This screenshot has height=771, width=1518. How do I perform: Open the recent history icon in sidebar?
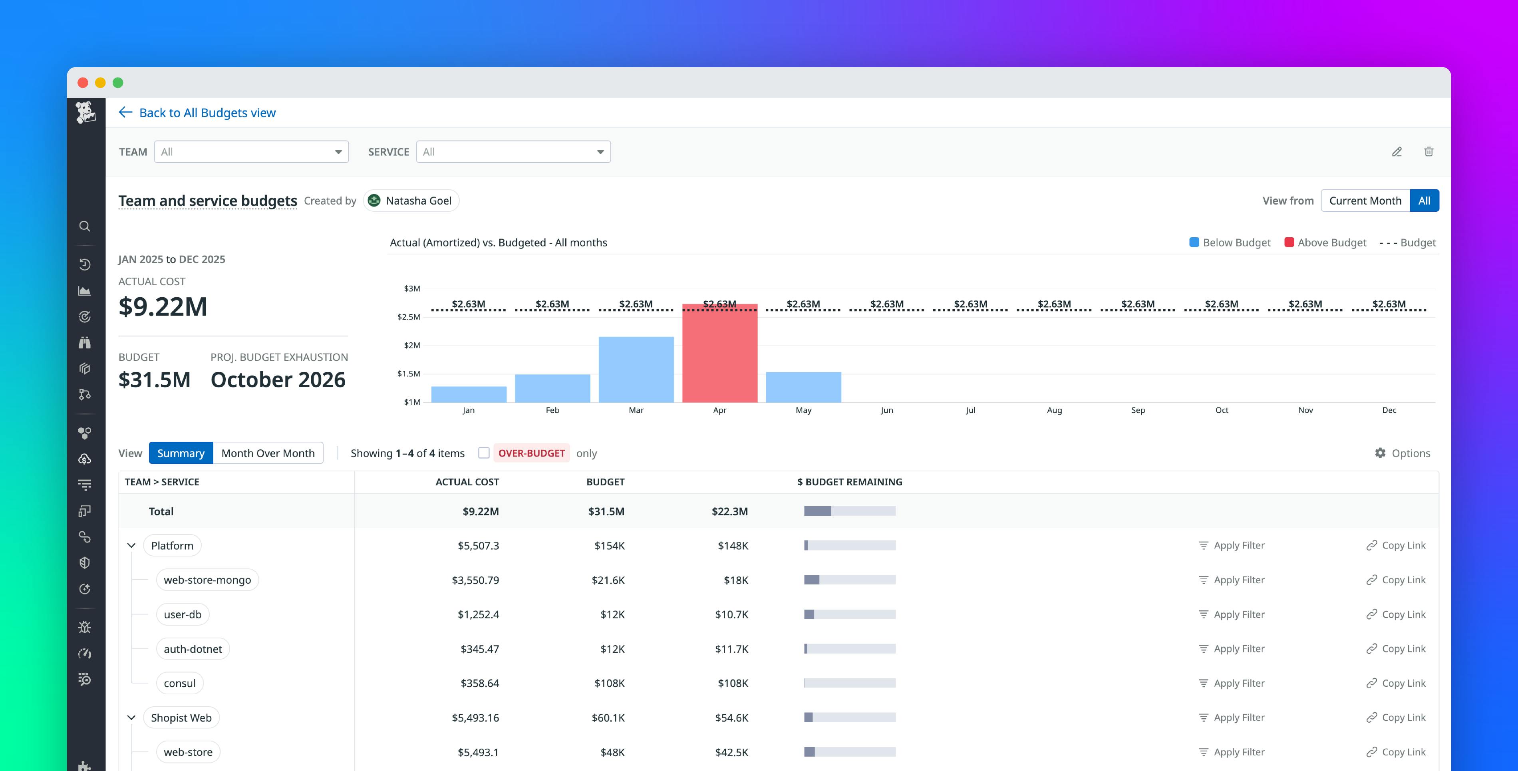pos(84,264)
